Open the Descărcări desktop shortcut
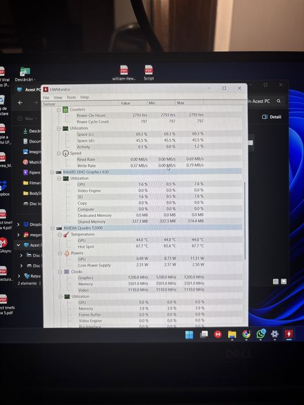The width and height of the screenshot is (304, 405). click(25, 74)
